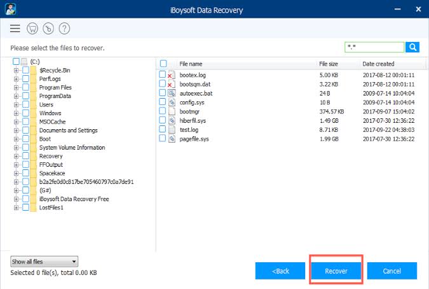Expand the $Recycle.Bin tree node
This screenshot has height=289, width=429.
16,71
